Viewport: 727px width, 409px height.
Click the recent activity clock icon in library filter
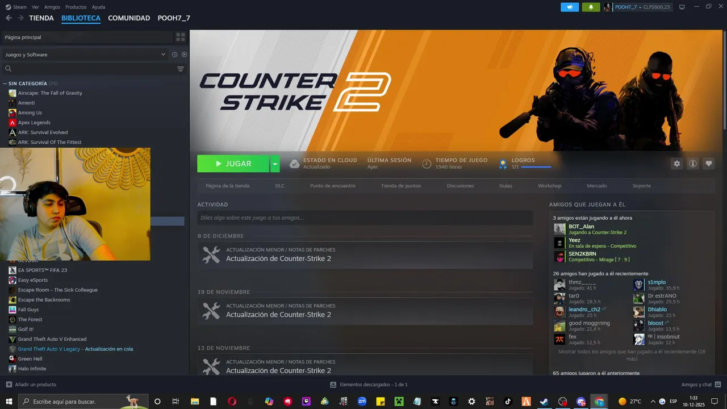coord(175,55)
